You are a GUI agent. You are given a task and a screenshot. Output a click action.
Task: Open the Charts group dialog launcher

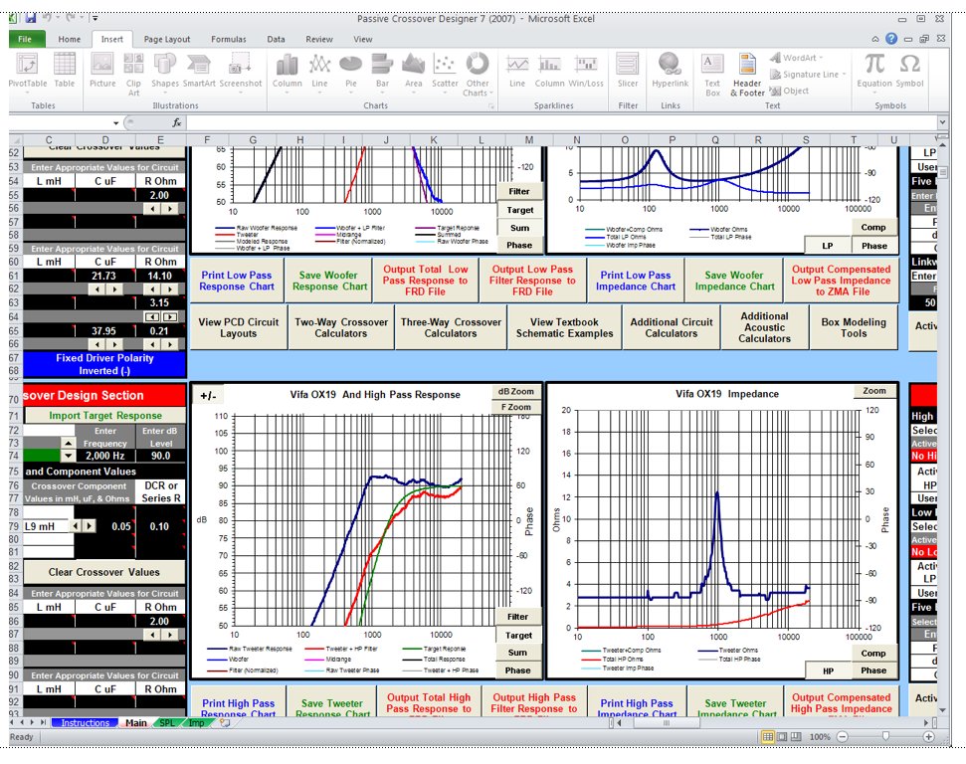491,106
